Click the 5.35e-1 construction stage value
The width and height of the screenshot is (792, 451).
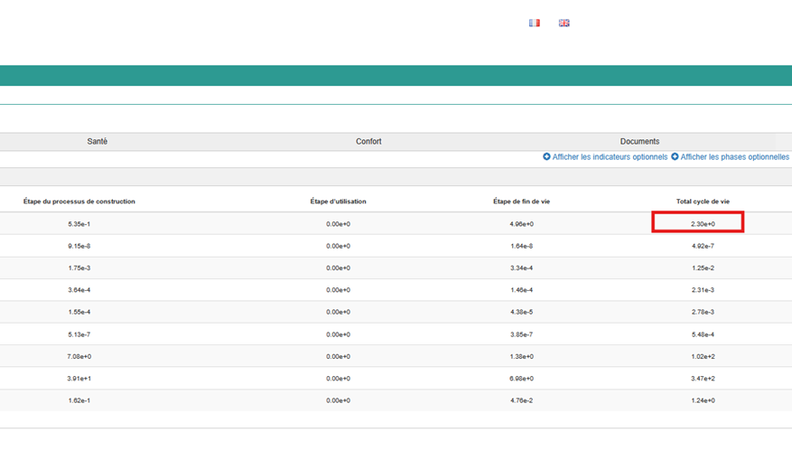point(79,224)
